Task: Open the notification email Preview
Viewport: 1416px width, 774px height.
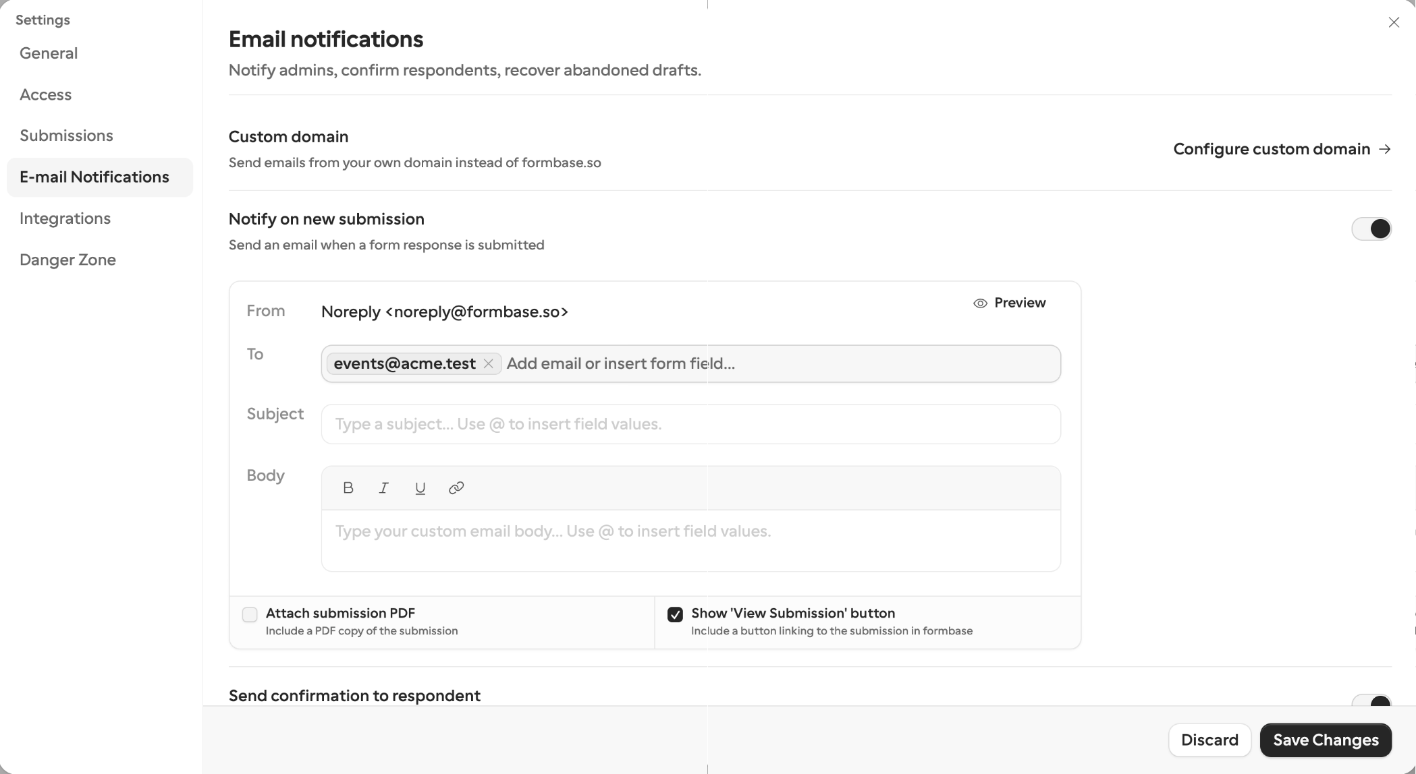Action: tap(1010, 303)
